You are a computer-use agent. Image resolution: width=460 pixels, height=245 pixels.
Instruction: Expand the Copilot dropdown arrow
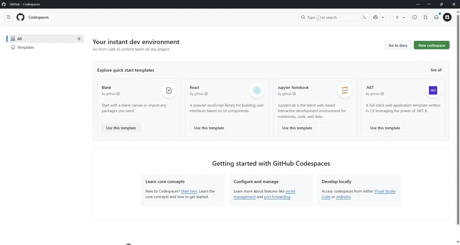tap(383, 17)
